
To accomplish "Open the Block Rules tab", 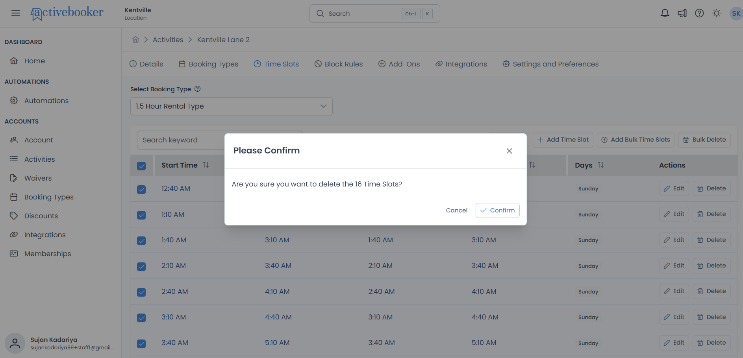I will pyautogui.click(x=339, y=64).
